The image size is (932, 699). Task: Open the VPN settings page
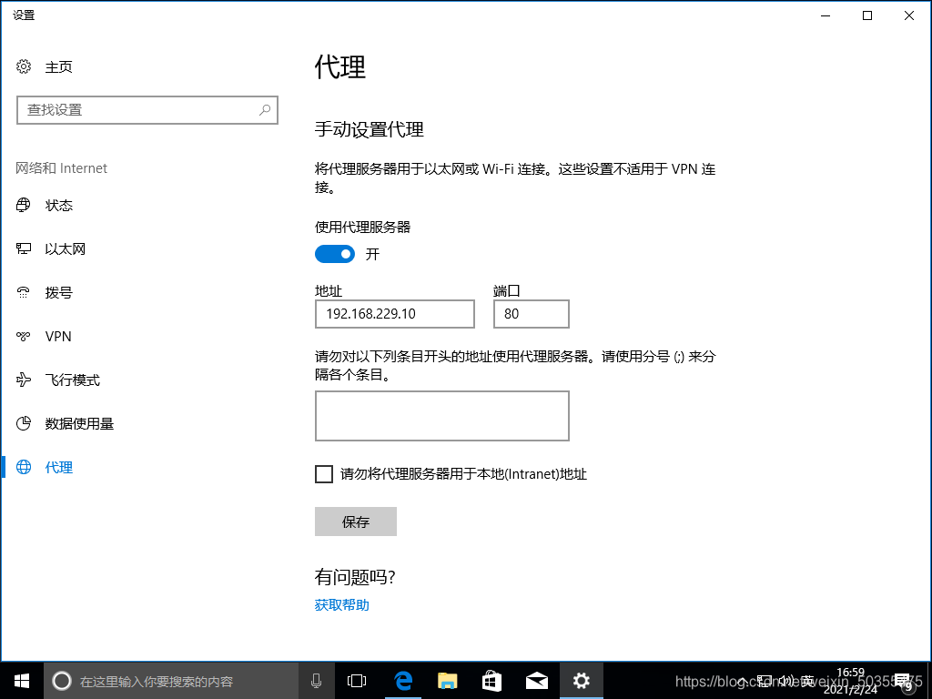click(58, 337)
